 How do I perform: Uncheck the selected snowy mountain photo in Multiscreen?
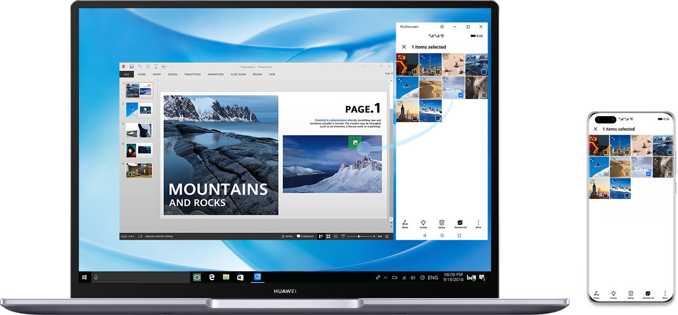coord(461,95)
